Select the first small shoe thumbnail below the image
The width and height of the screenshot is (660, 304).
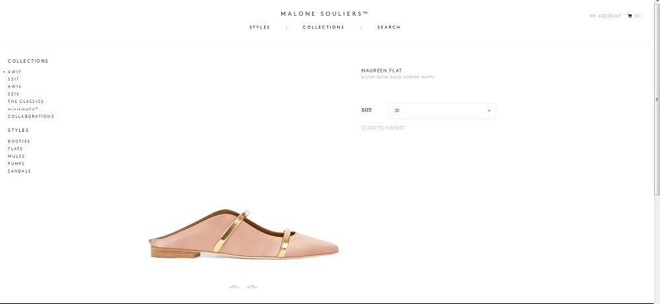point(234,287)
